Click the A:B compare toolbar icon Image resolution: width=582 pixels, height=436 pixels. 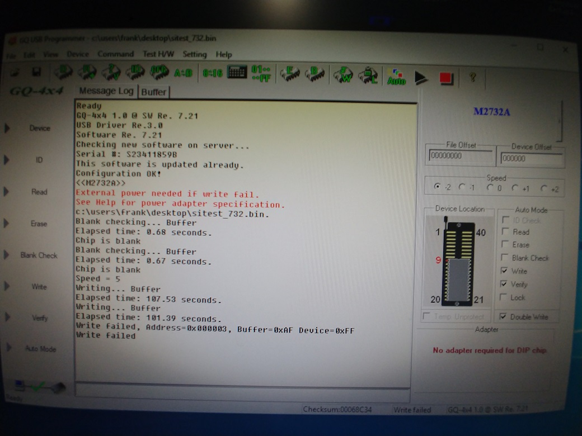[183, 73]
